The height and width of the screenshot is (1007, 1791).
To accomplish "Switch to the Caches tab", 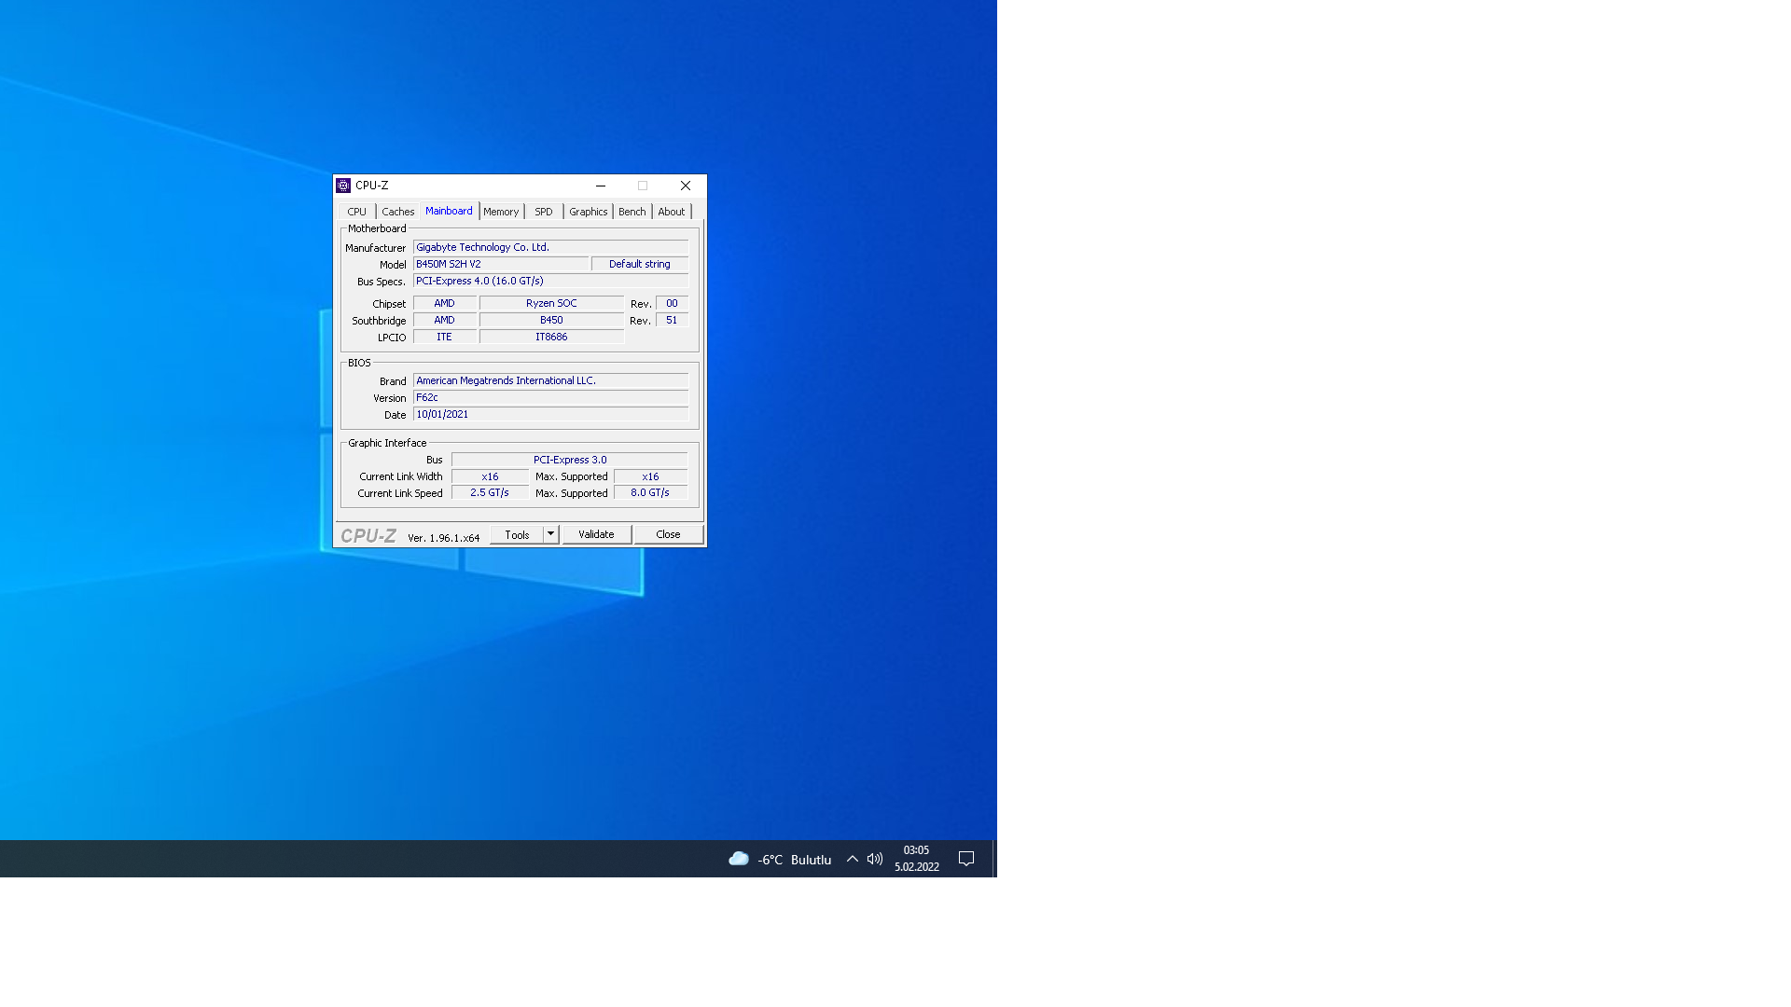I will pyautogui.click(x=397, y=212).
